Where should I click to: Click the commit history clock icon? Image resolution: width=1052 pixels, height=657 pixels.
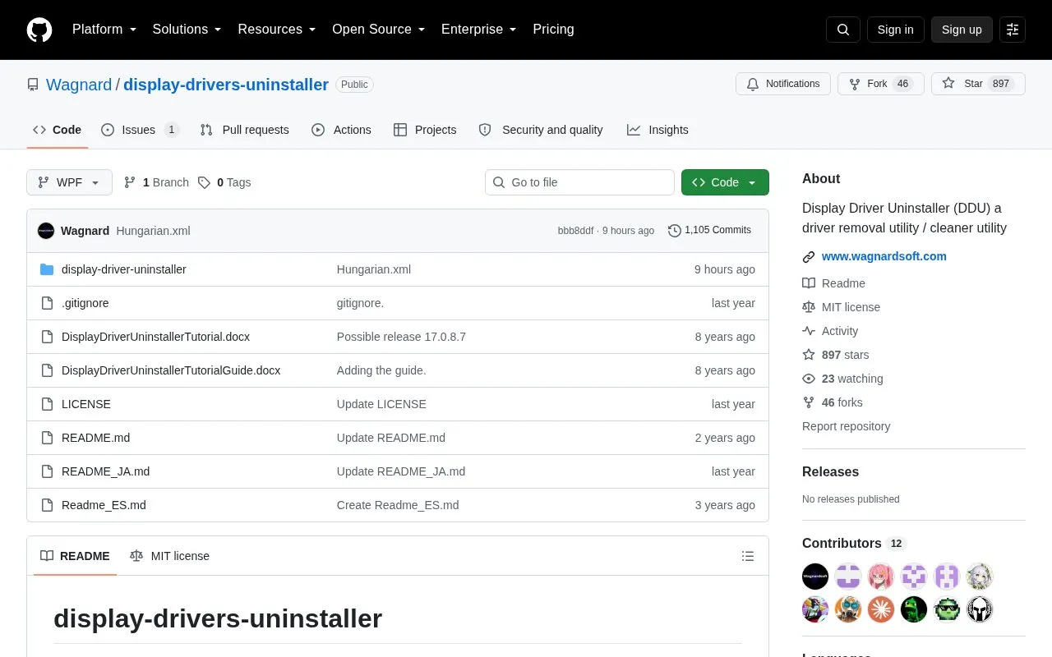pyautogui.click(x=675, y=231)
